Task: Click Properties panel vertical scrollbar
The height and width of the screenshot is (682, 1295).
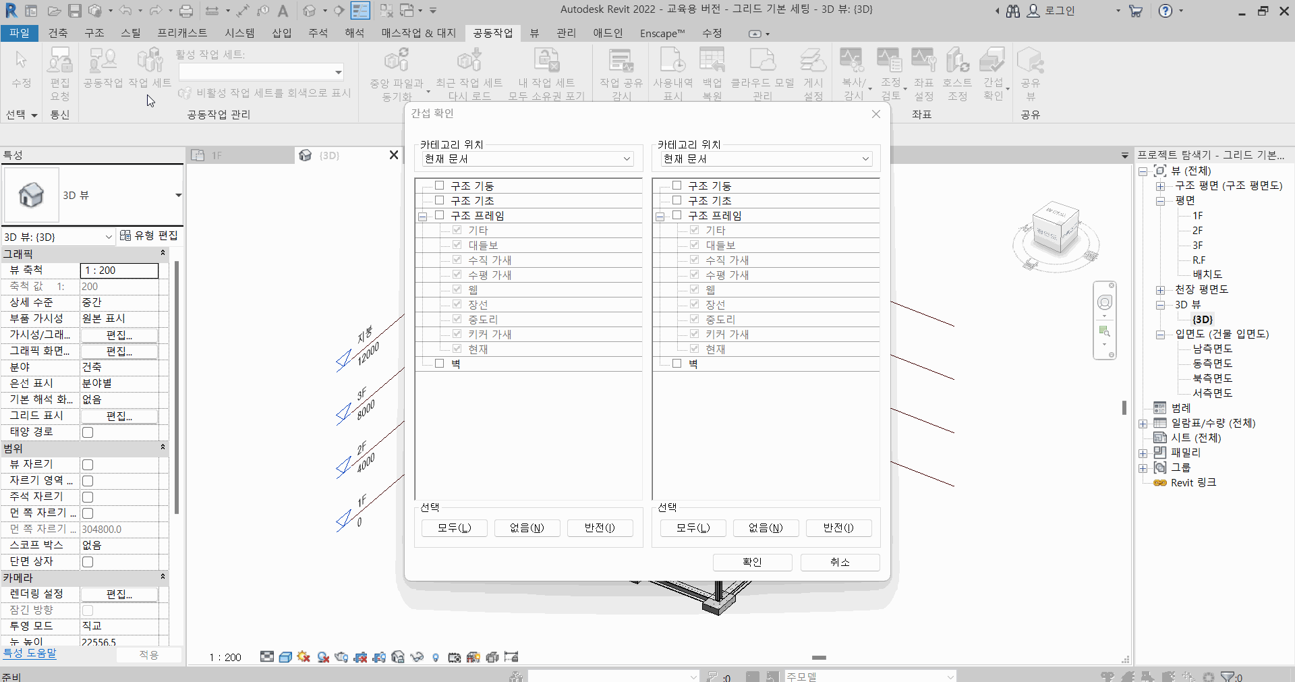Action: click(x=177, y=387)
